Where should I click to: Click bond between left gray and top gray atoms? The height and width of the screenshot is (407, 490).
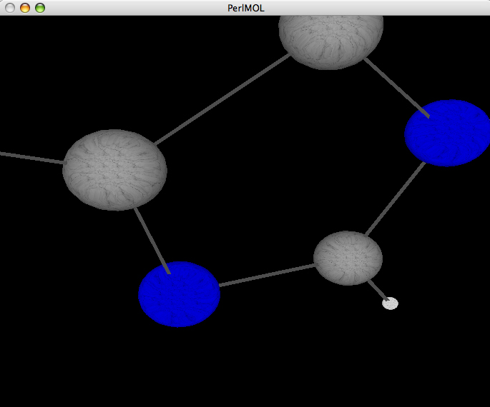(222, 99)
